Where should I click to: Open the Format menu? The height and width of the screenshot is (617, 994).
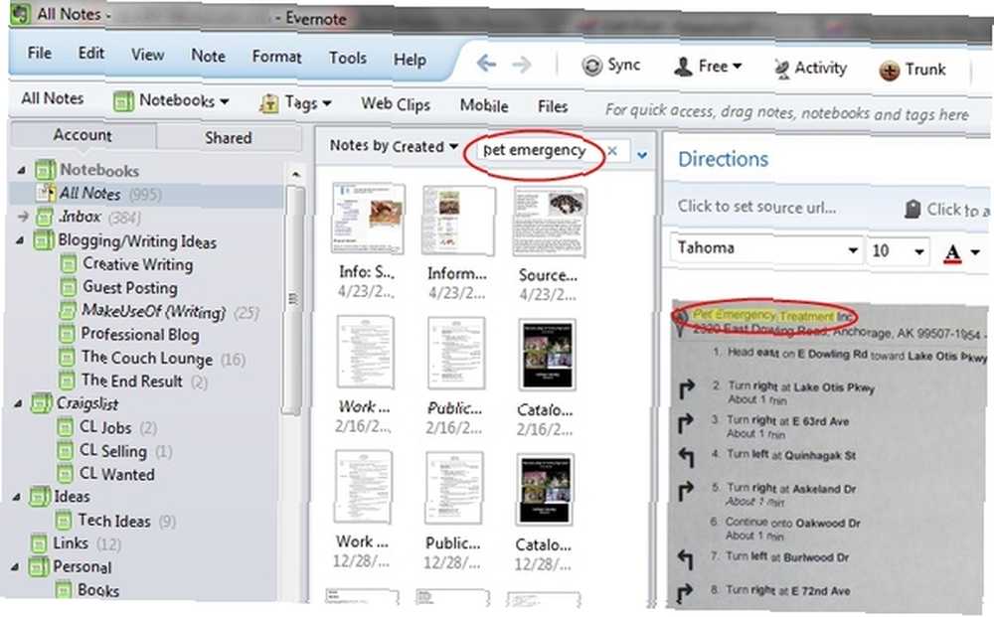pos(276,57)
